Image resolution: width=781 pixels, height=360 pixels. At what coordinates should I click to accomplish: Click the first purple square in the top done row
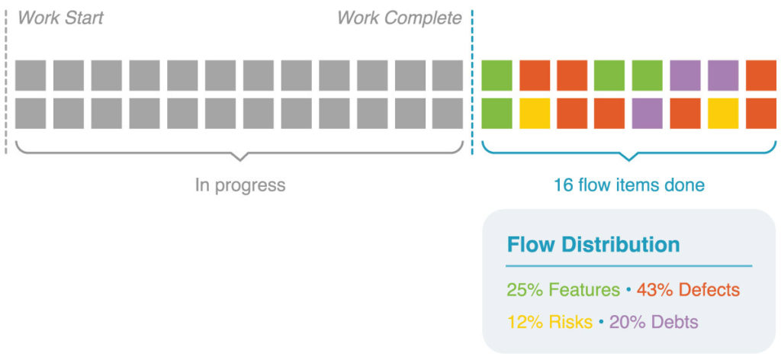[686, 76]
